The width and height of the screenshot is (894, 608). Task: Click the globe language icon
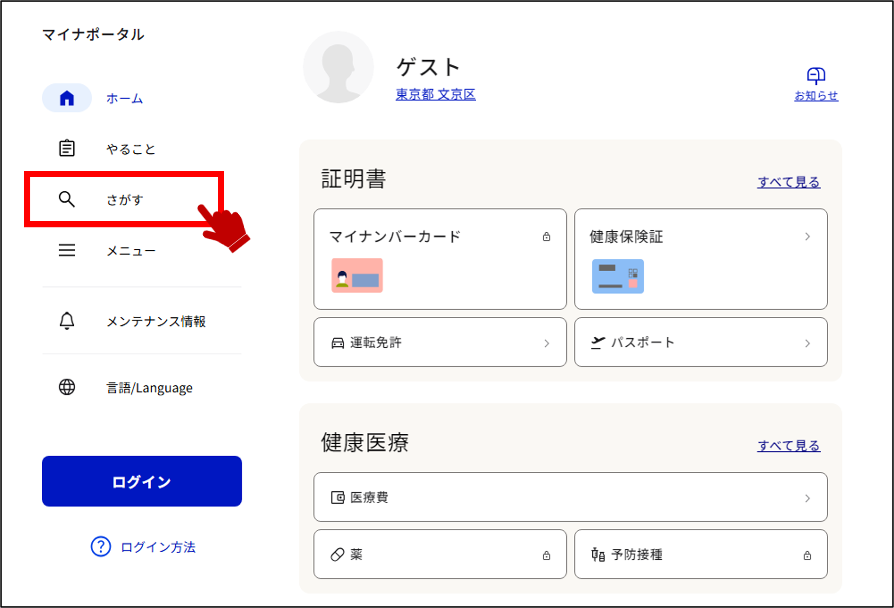[67, 387]
